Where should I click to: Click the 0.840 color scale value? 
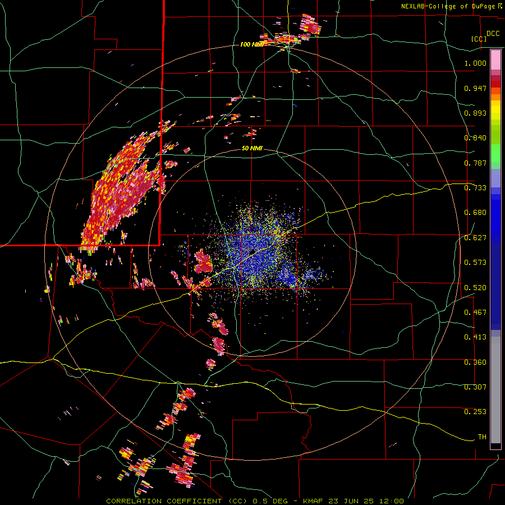[475, 138]
